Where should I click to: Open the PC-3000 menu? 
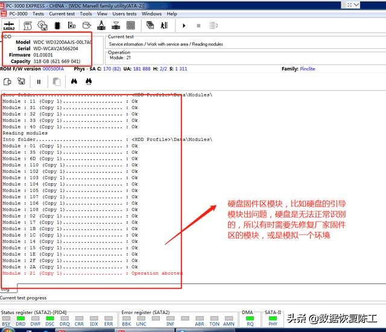tap(18, 14)
